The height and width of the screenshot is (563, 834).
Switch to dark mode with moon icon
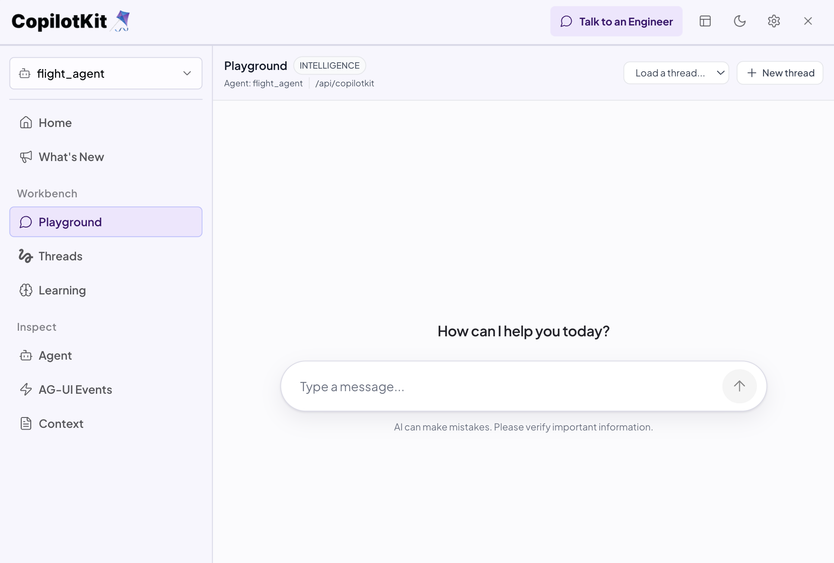(739, 21)
